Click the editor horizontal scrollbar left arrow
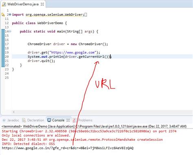Screen dimensions: 193x155 tap(14, 112)
